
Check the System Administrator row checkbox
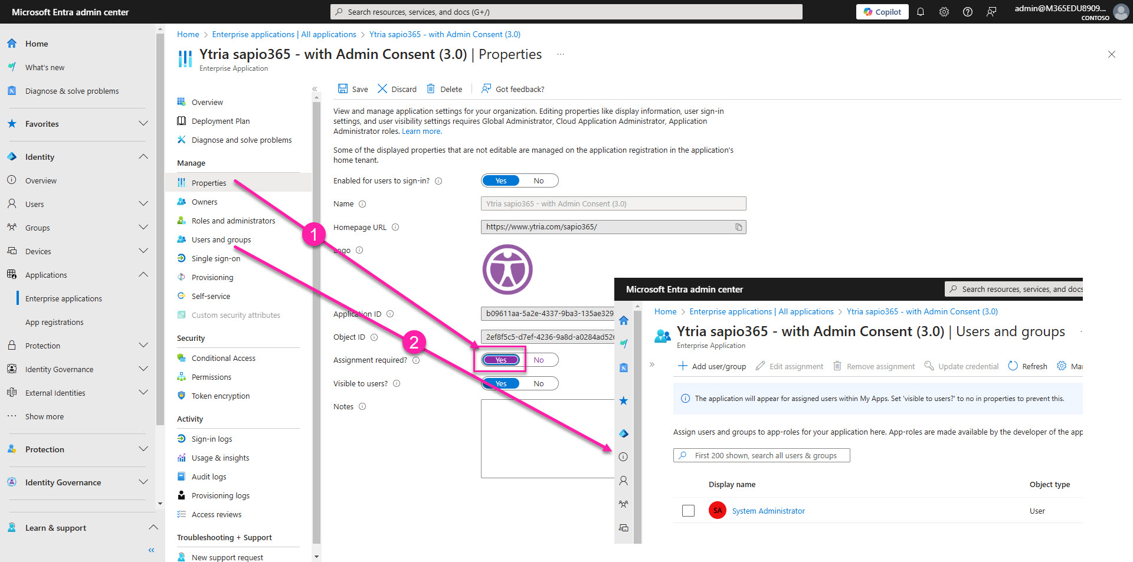(x=688, y=511)
